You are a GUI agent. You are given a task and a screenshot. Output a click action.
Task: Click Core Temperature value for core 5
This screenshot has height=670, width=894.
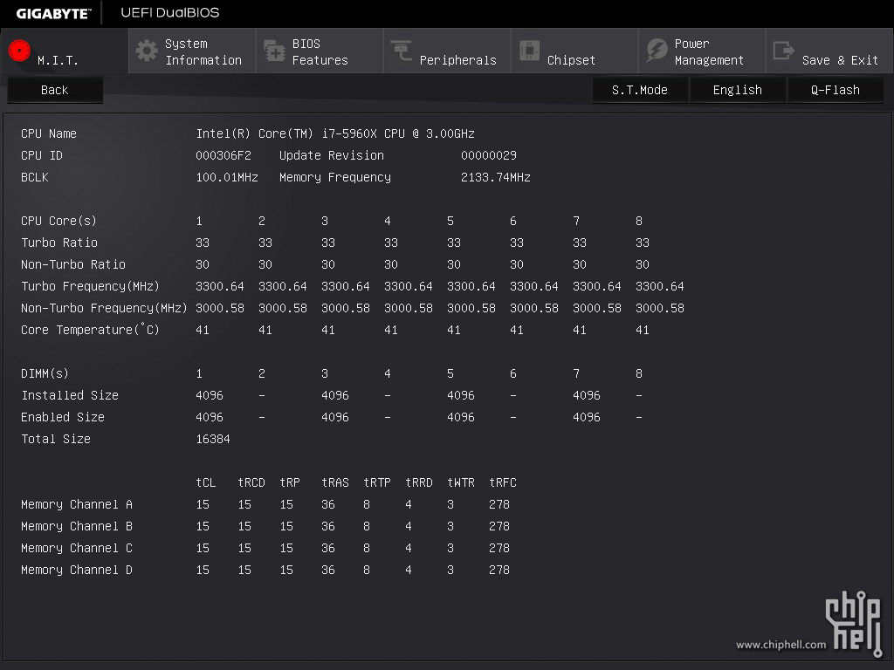pyautogui.click(x=454, y=330)
